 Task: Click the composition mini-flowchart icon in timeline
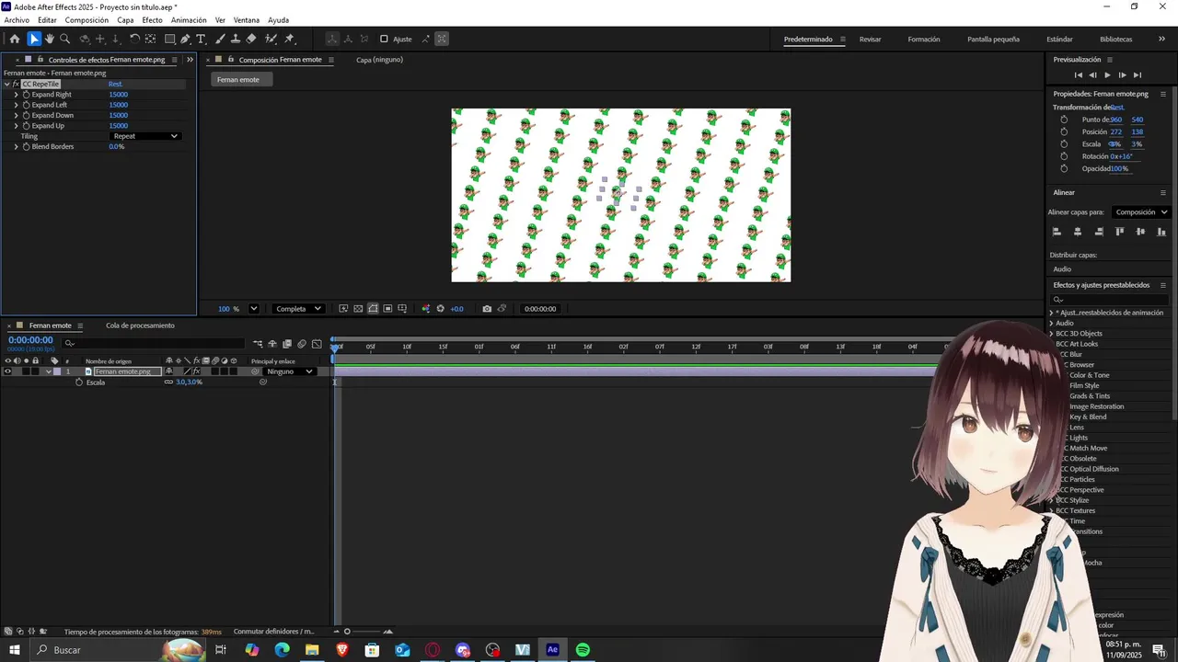point(258,344)
